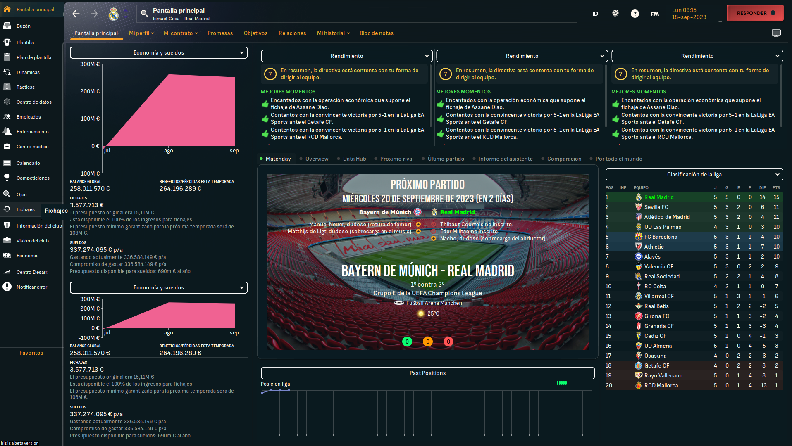
Task: Click Bayern de Múnich team name link
Action: coord(385,212)
